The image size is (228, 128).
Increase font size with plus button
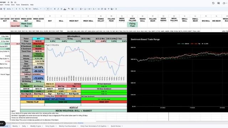(x=51, y=9)
